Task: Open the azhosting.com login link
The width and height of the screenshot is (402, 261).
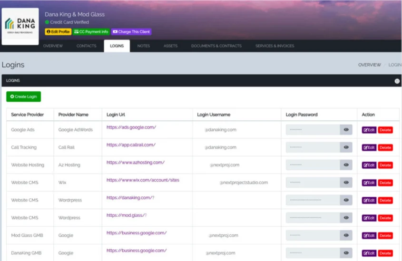Action: (136, 163)
